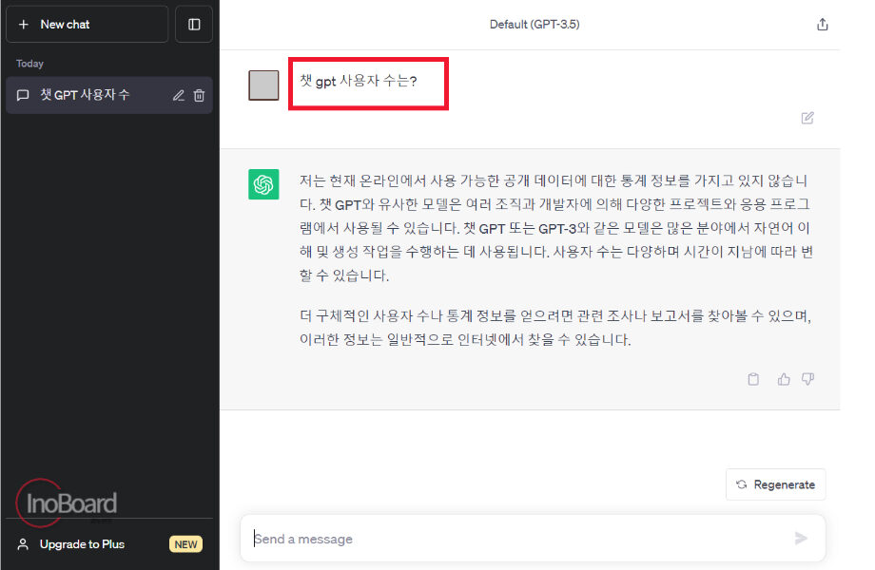875x570 pixels.
Task: Open the share conversation icon
Action: (822, 25)
